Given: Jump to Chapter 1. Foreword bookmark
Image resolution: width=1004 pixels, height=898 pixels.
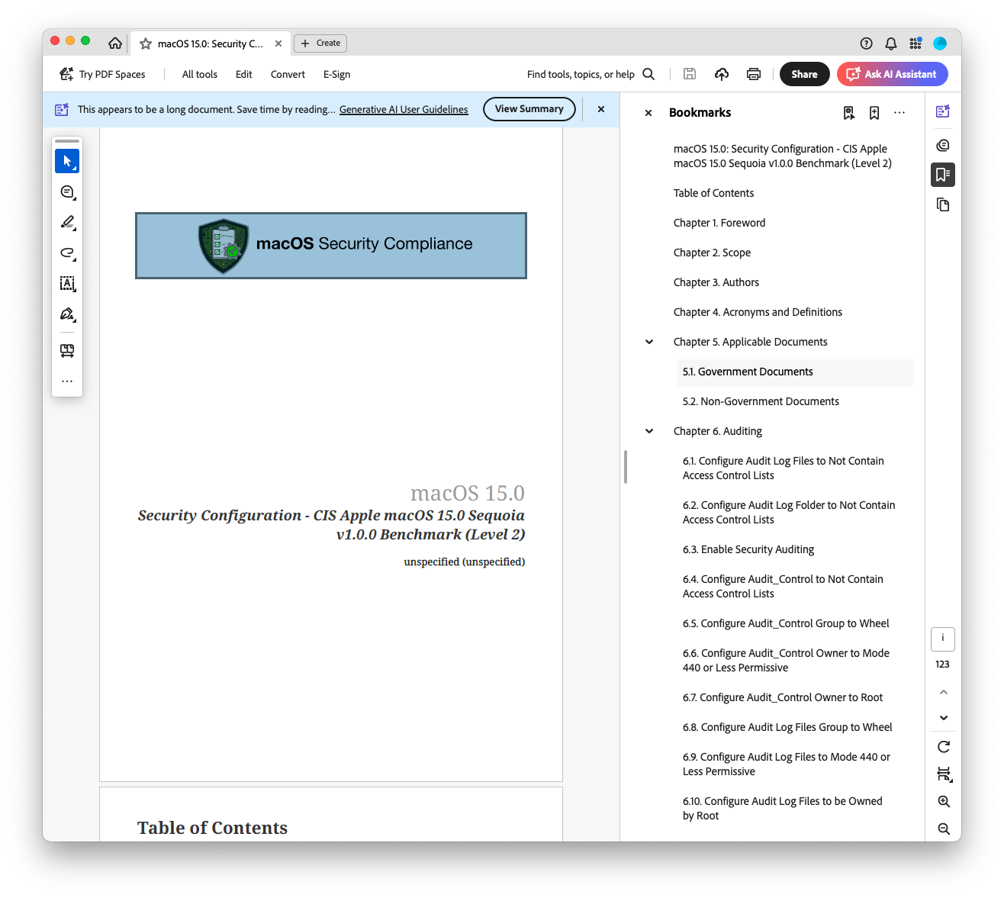Looking at the screenshot, I should coord(719,223).
